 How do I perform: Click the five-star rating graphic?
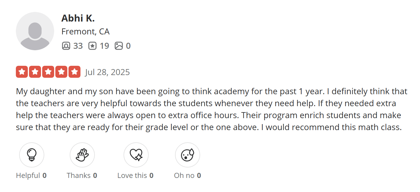coord(48,72)
